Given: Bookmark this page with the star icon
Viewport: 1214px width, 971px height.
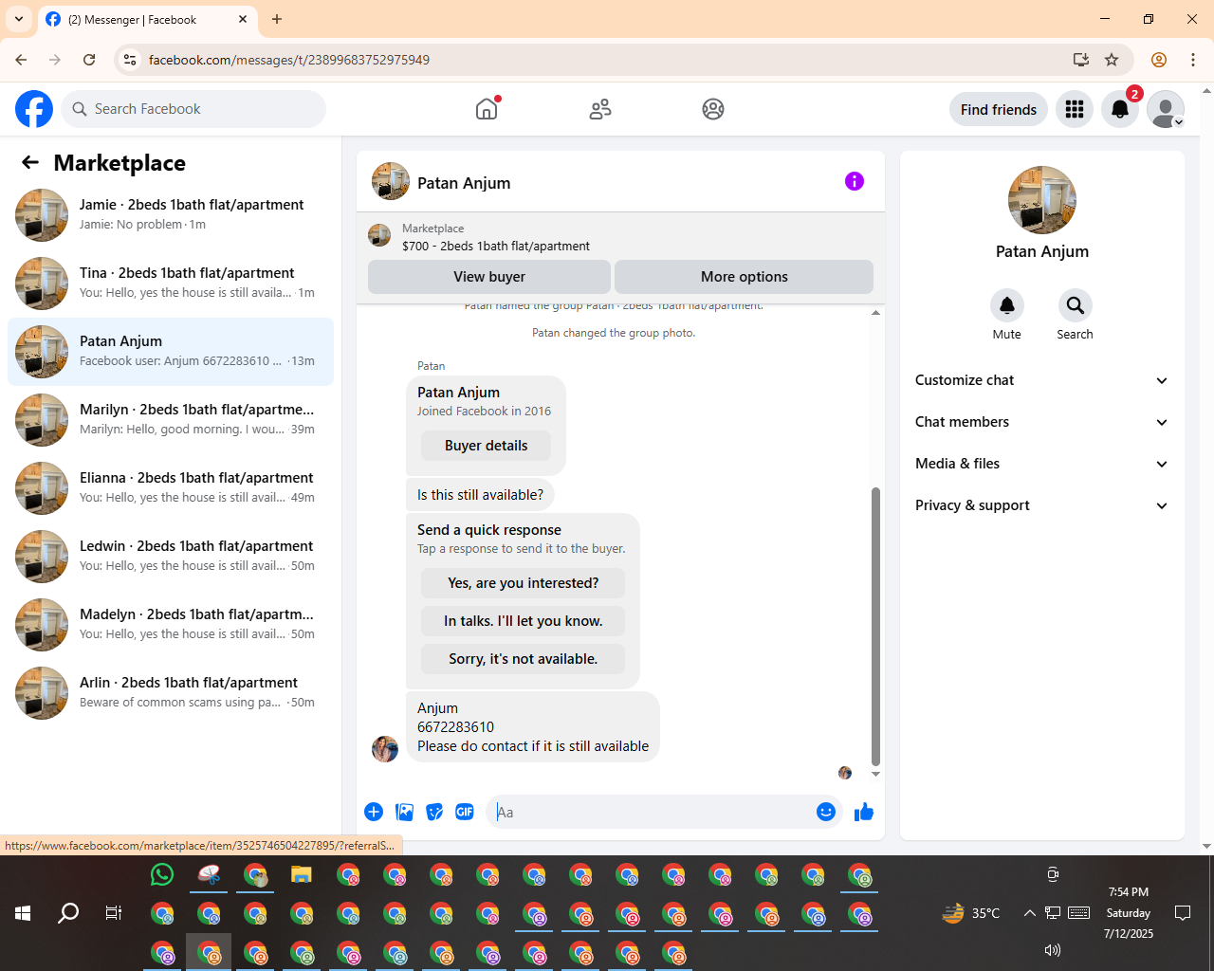Looking at the screenshot, I should [x=1112, y=60].
